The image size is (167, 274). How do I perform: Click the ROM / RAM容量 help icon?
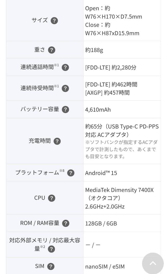pyautogui.click(x=65, y=223)
